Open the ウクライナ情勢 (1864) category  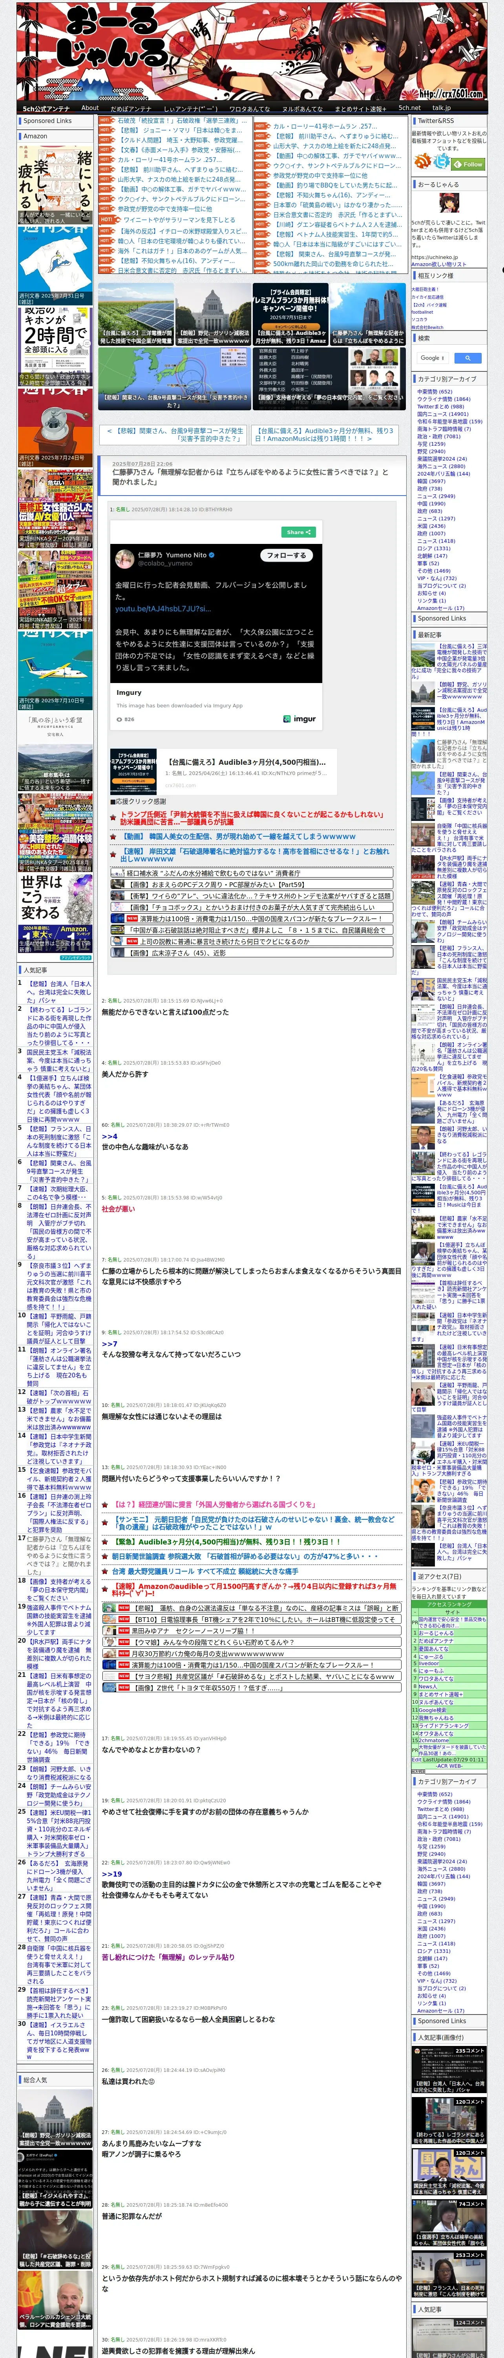pos(444,399)
